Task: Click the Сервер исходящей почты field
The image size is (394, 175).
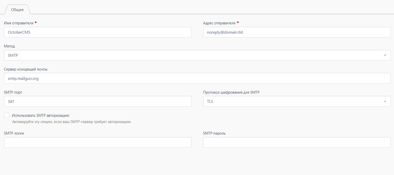Action: [x=197, y=78]
